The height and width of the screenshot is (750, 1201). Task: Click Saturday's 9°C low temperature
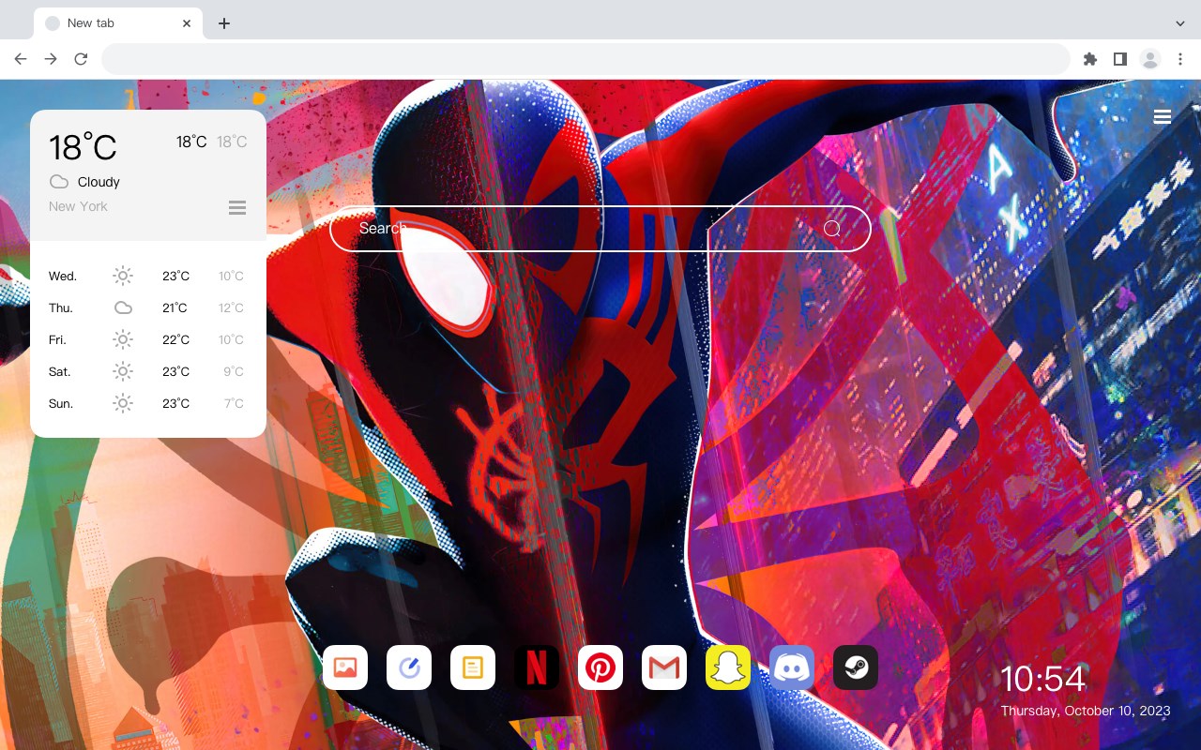pyautogui.click(x=234, y=371)
